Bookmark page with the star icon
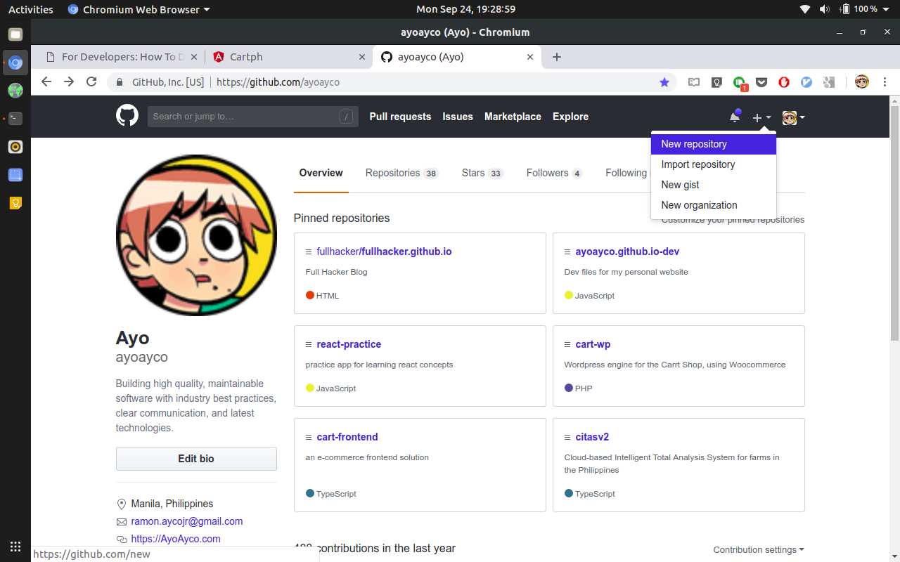Image resolution: width=900 pixels, height=562 pixels. click(x=664, y=82)
